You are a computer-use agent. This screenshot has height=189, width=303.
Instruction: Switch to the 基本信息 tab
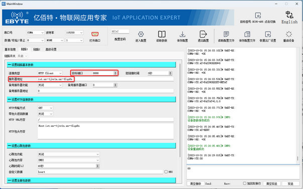point(10,49)
